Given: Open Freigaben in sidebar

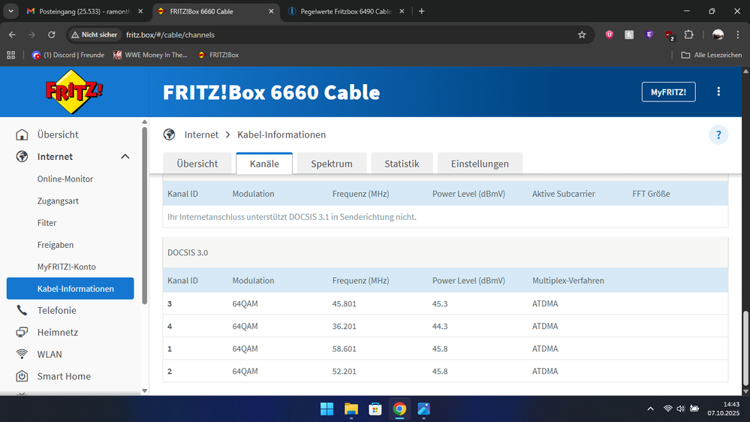Looking at the screenshot, I should pyautogui.click(x=56, y=245).
